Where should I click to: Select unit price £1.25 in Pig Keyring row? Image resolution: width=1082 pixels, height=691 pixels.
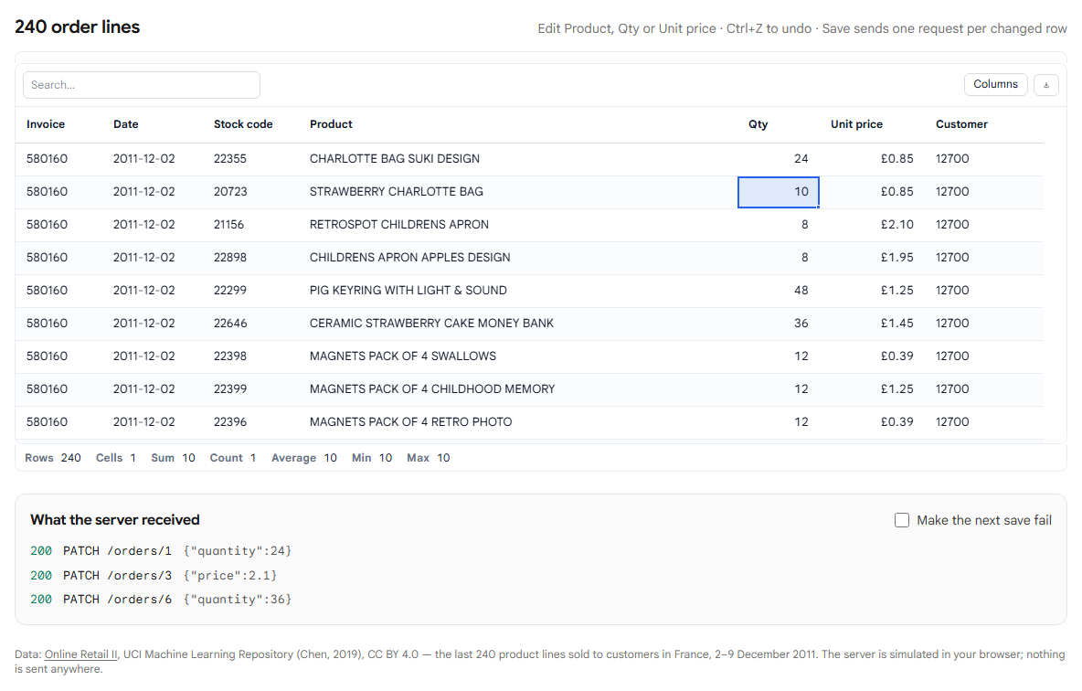[872, 291]
